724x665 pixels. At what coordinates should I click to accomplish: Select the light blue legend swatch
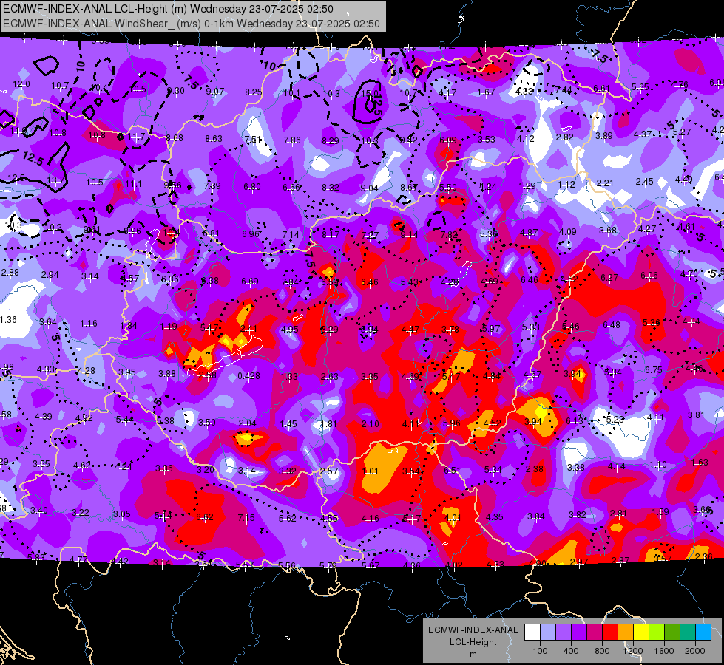tap(547, 632)
